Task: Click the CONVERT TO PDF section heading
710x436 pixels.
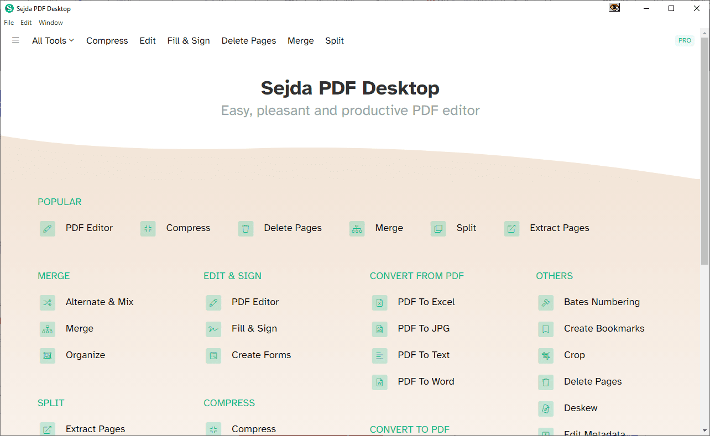Action: (x=410, y=430)
